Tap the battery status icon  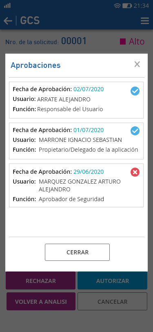(x=127, y=6)
